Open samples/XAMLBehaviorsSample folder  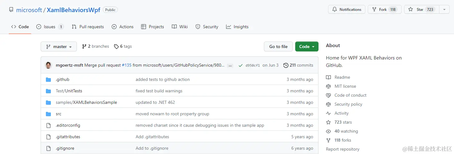86,103
